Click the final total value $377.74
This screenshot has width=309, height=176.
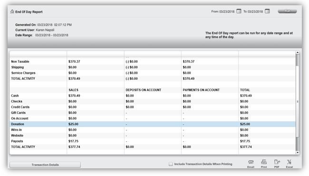[246, 147]
